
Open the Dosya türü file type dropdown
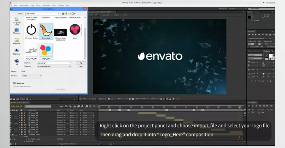[x=54, y=66]
